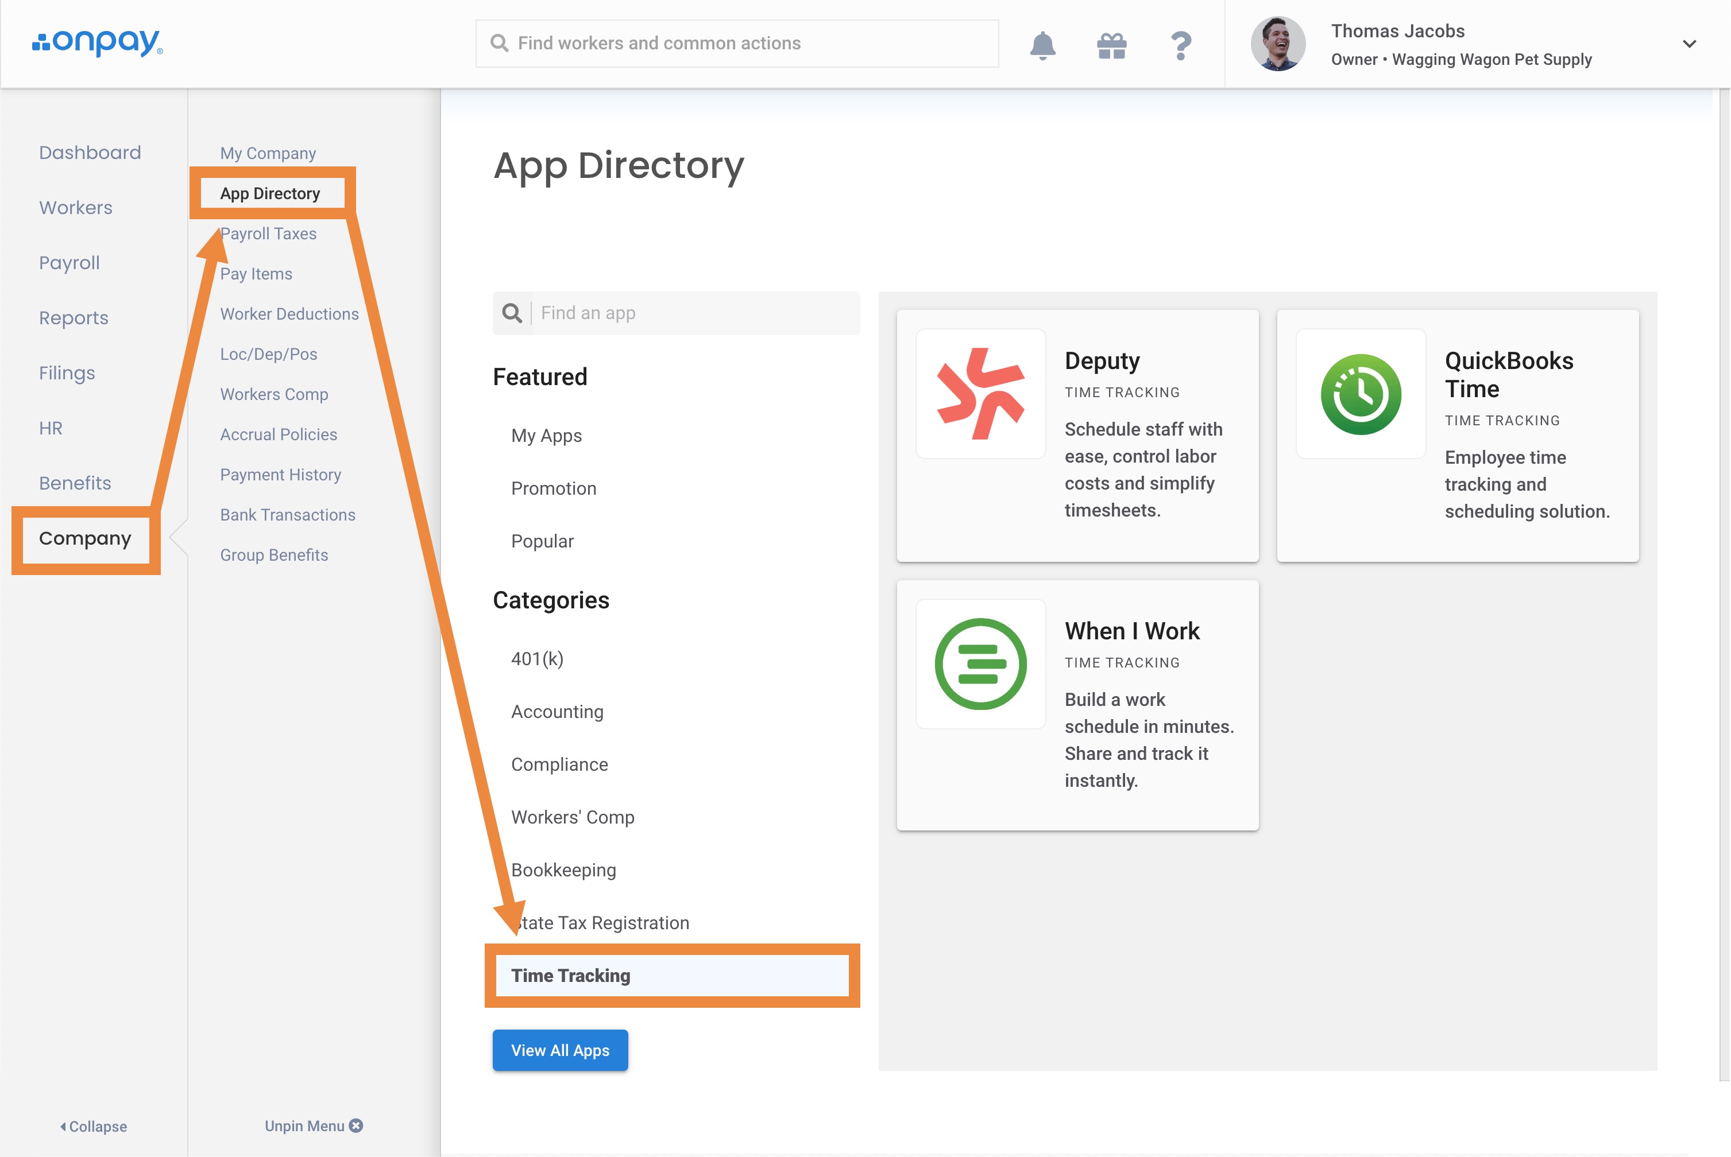
Task: Filter by Promotion apps
Action: 553,488
